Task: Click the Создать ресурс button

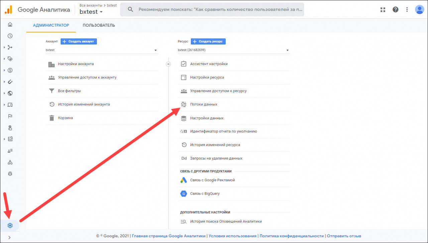Action: coord(208,41)
